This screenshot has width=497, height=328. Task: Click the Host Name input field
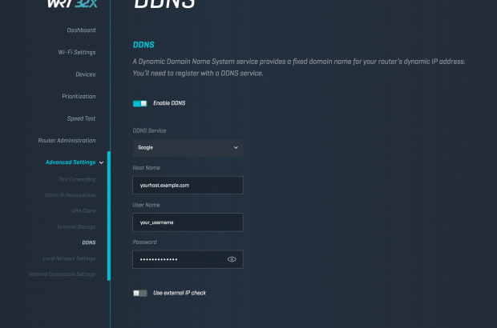pyautogui.click(x=188, y=185)
